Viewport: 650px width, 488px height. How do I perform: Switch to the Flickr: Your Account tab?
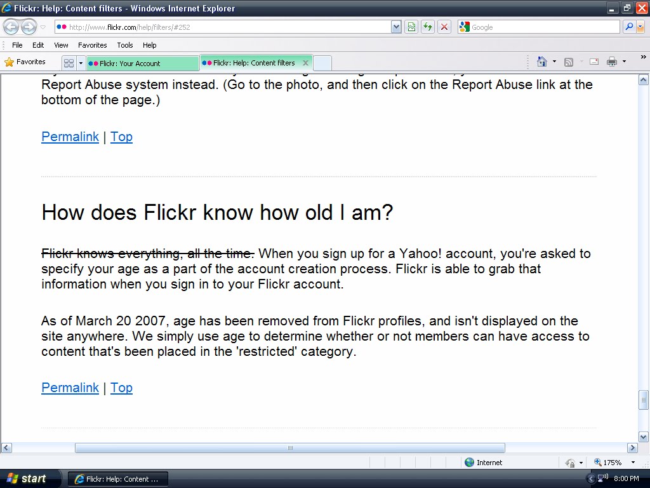coord(142,64)
